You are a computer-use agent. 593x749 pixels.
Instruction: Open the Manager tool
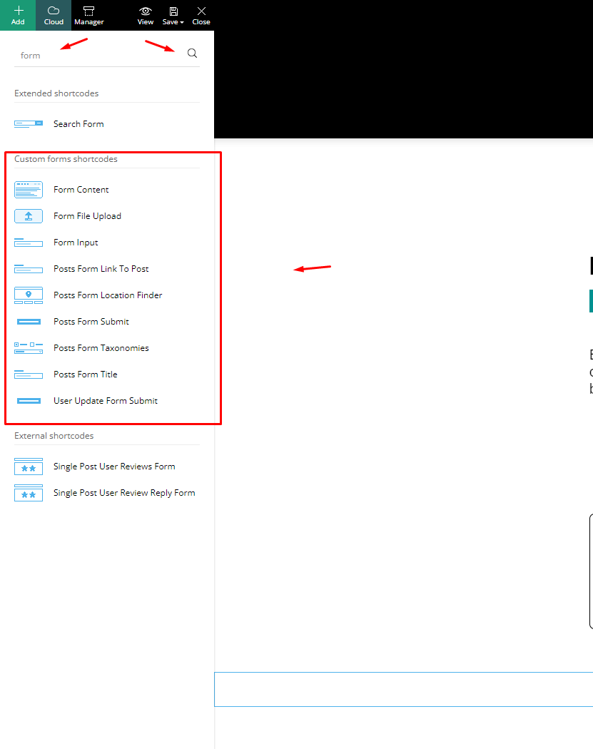pos(89,15)
